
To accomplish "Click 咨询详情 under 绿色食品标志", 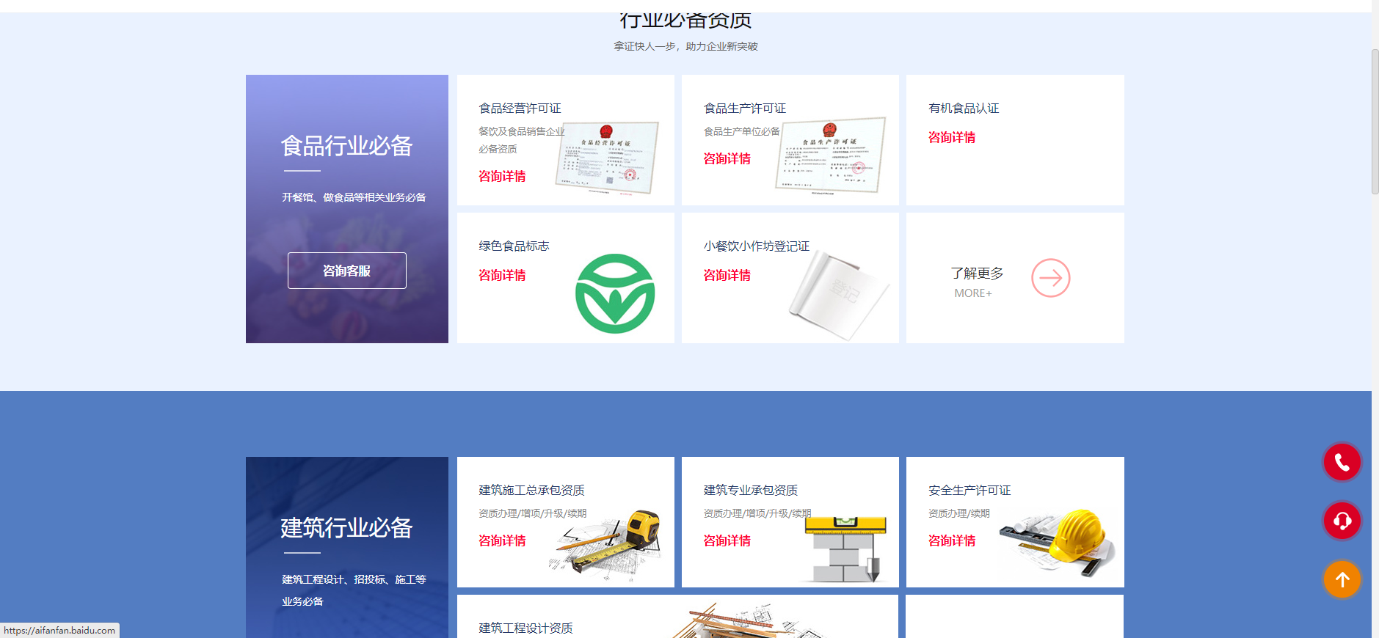I will point(502,275).
